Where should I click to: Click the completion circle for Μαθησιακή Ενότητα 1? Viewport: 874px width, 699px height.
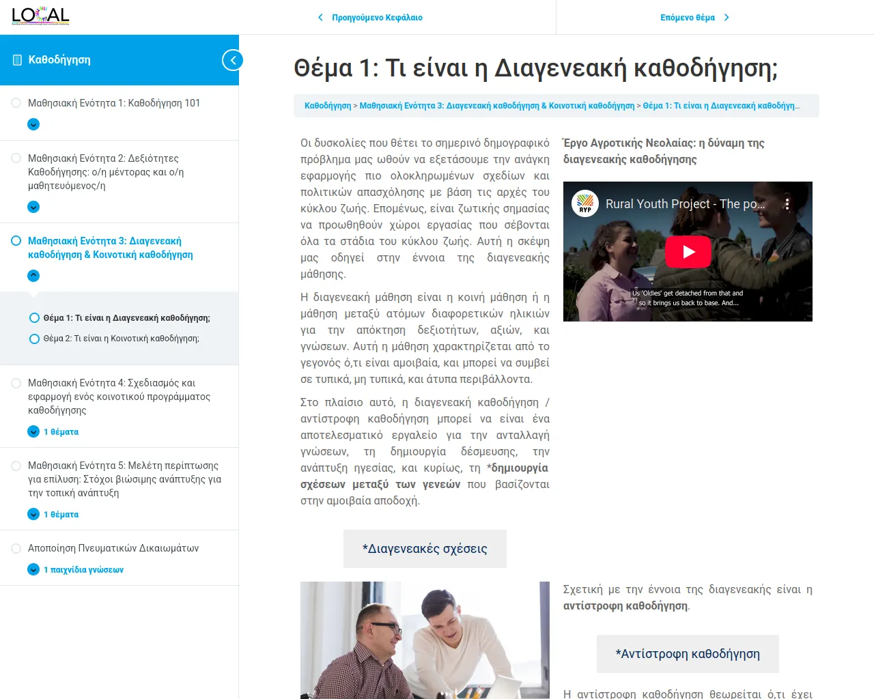click(x=16, y=102)
